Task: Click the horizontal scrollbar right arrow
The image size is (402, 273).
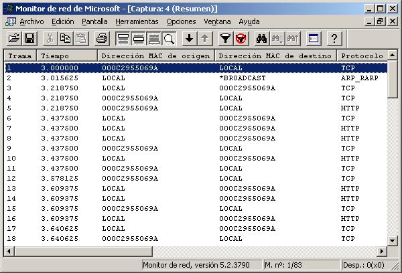Action: click(x=383, y=251)
